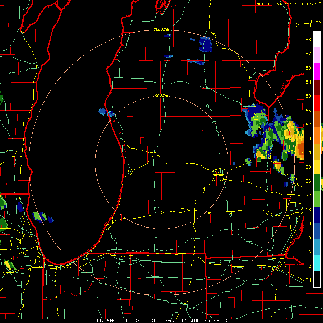Pick the yellow legend swatch
323x323 pixels.
317,167
